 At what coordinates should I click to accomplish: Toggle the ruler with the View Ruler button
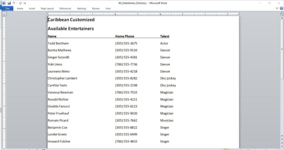click(282, 14)
